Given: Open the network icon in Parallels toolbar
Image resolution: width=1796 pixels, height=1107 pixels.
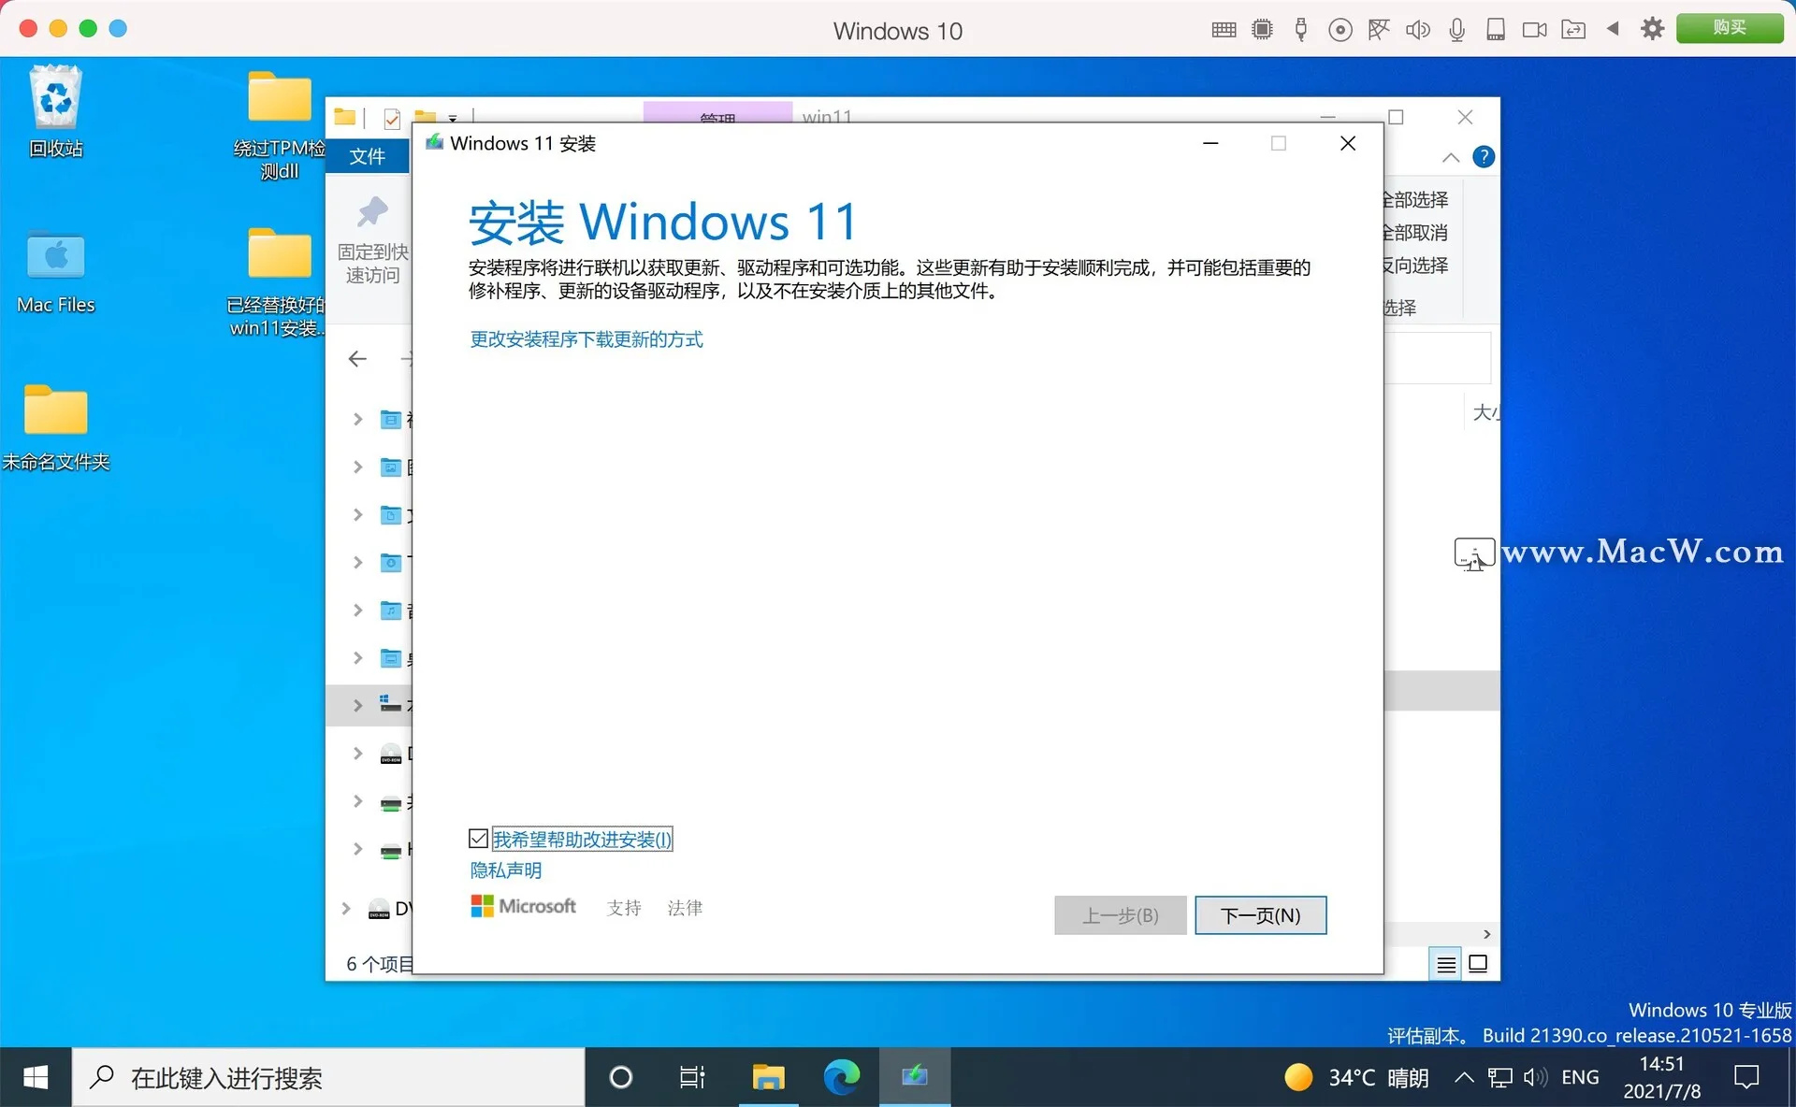Looking at the screenshot, I should [x=1379, y=29].
